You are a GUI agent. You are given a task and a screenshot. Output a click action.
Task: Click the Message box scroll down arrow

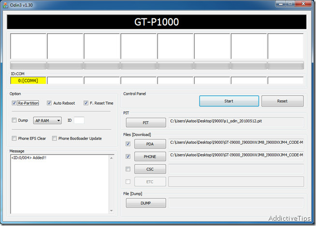[x=112, y=211]
